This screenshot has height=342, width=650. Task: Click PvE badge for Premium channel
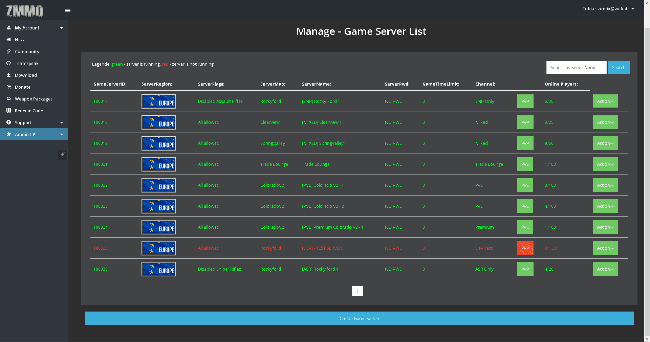(x=525, y=227)
